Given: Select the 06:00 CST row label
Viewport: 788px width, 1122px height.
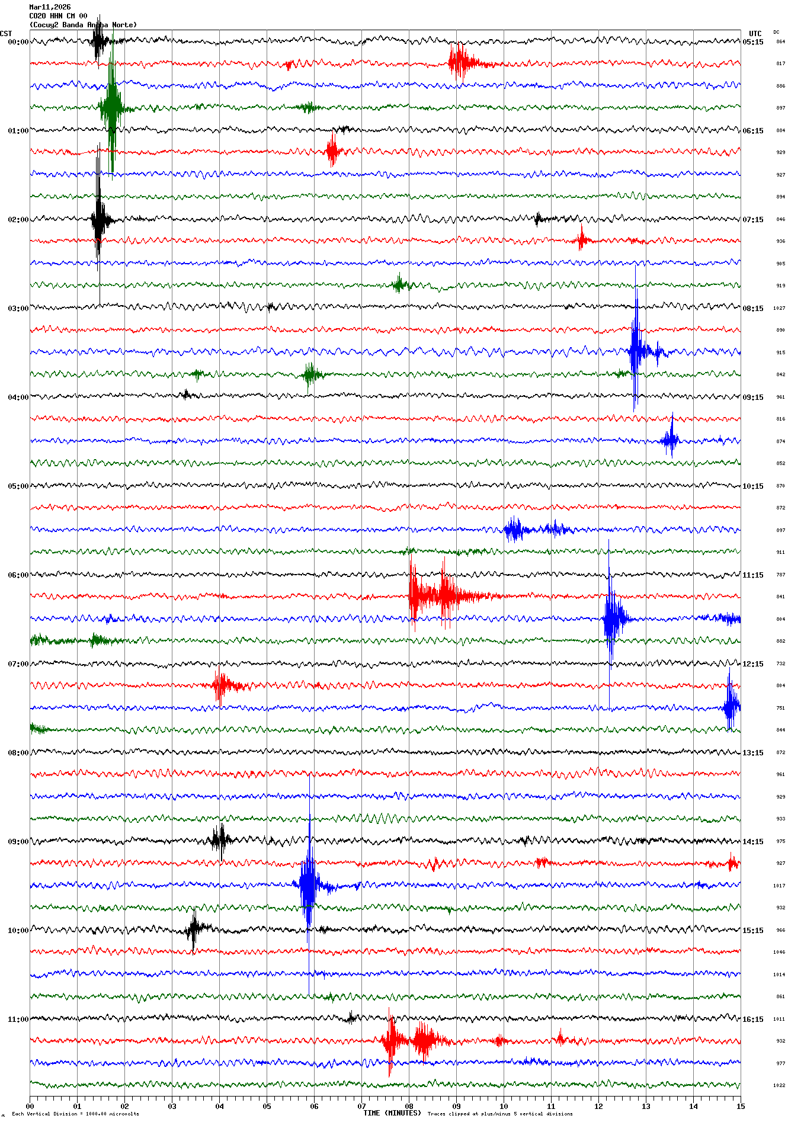Looking at the screenshot, I should pyautogui.click(x=18, y=575).
